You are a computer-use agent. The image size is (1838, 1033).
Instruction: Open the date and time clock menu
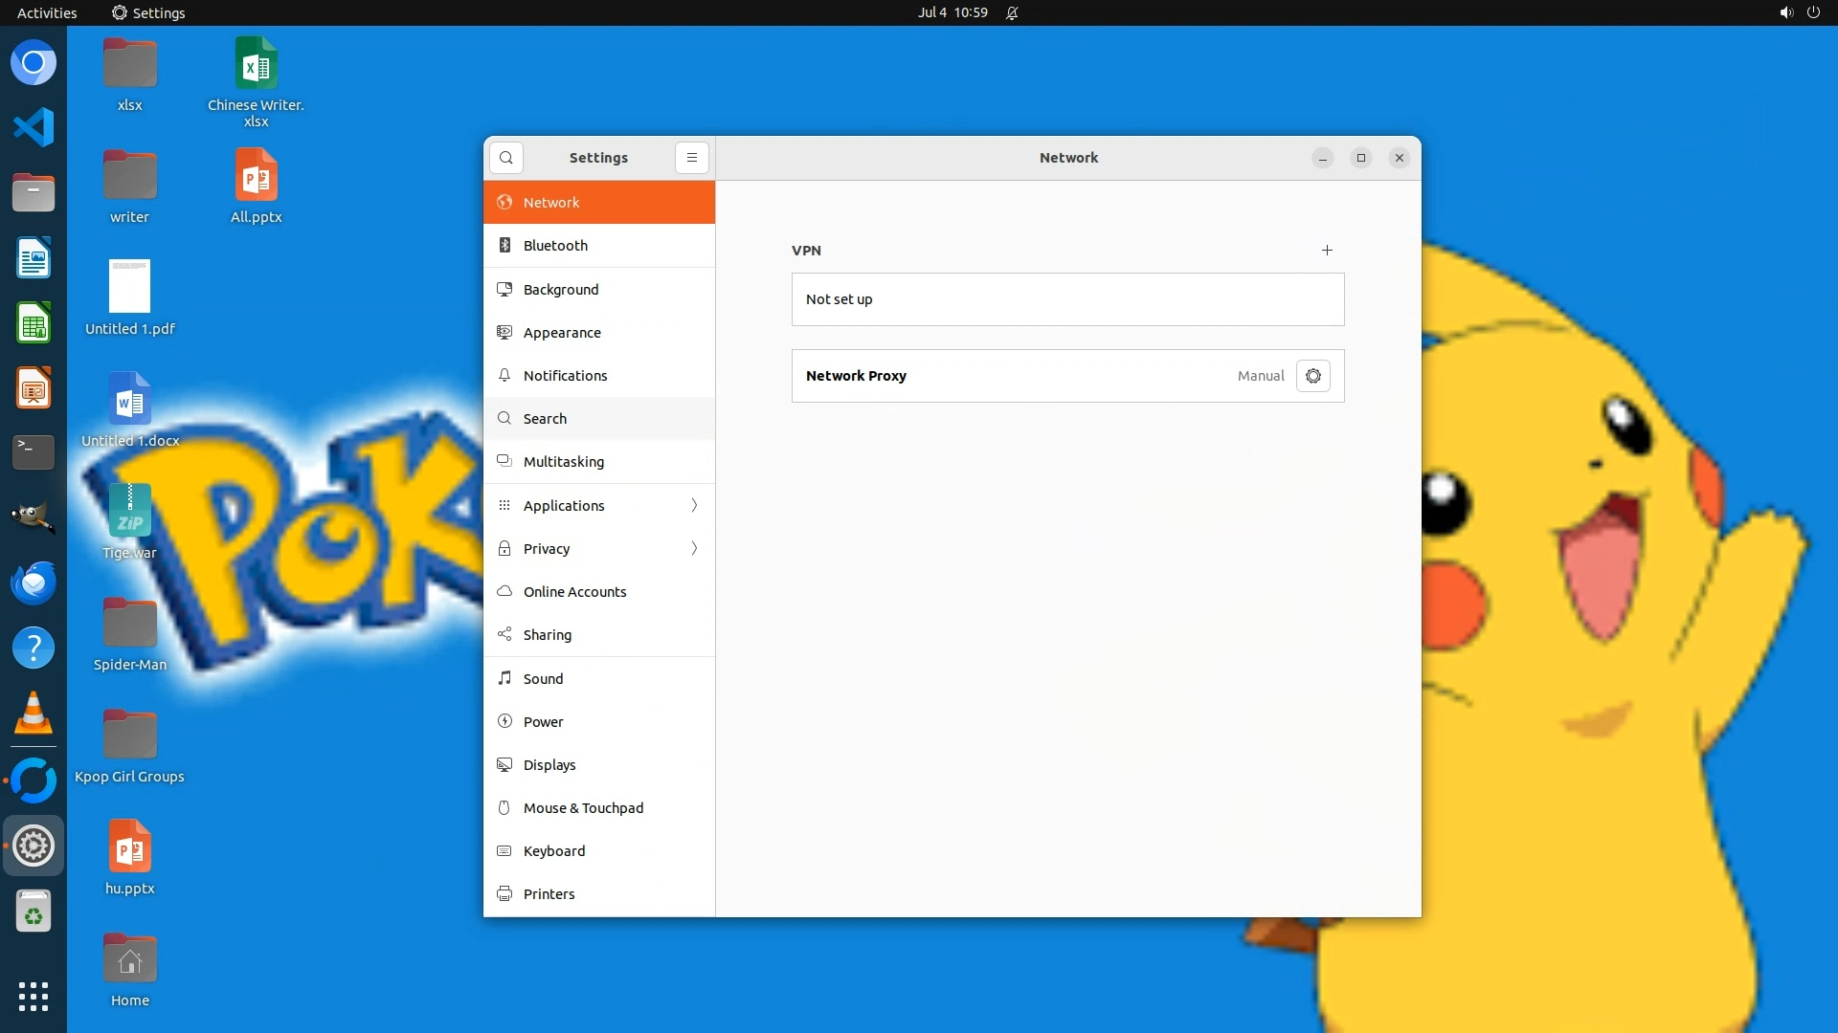tap(952, 12)
